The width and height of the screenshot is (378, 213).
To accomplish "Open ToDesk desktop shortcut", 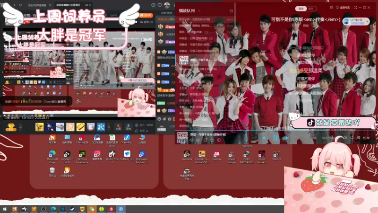I will click(x=127, y=156).
